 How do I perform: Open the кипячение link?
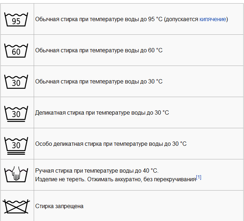(x=212, y=19)
